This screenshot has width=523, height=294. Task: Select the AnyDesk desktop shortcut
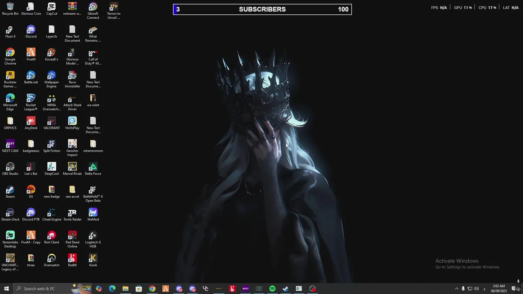coord(31,123)
